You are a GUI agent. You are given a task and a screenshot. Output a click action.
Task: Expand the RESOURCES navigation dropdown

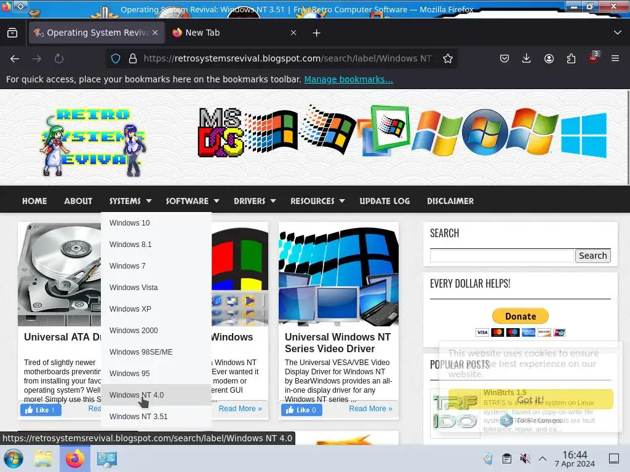click(x=317, y=201)
